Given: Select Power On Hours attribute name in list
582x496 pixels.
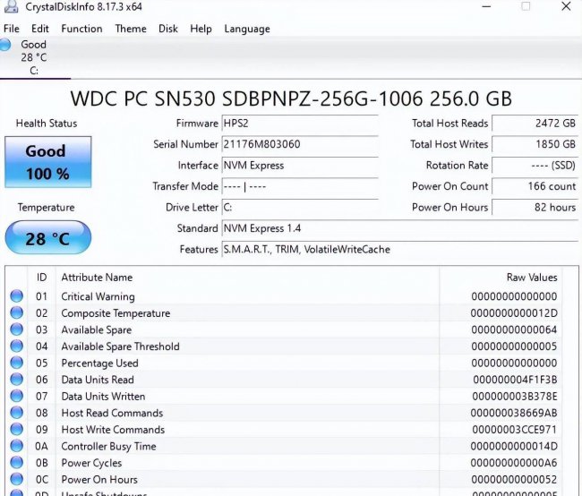Looking at the screenshot, I should (x=99, y=479).
